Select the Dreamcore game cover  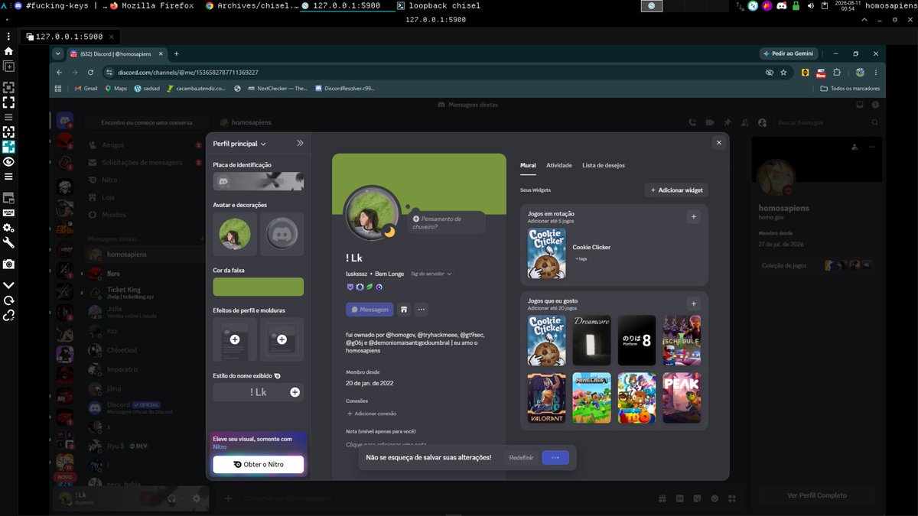pos(592,340)
